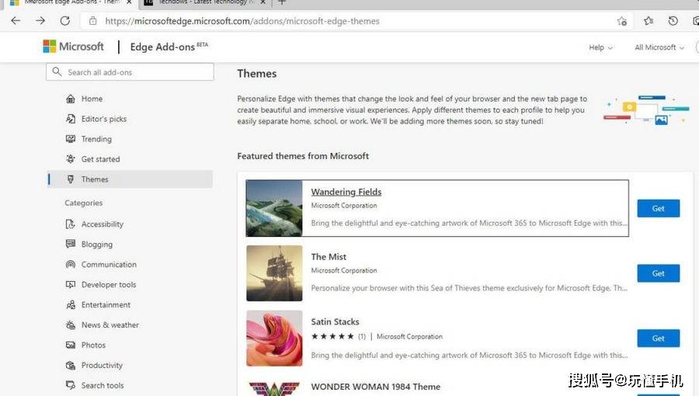Click the Wonder Woman 1984 thumbnail
The height and width of the screenshot is (396, 699).
click(274, 387)
